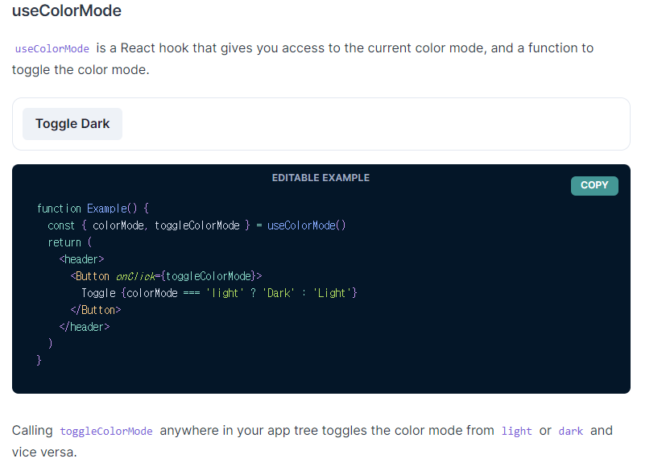Image resolution: width=666 pixels, height=471 pixels.
Task: Click the dark inline code tag
Action: coord(570,431)
